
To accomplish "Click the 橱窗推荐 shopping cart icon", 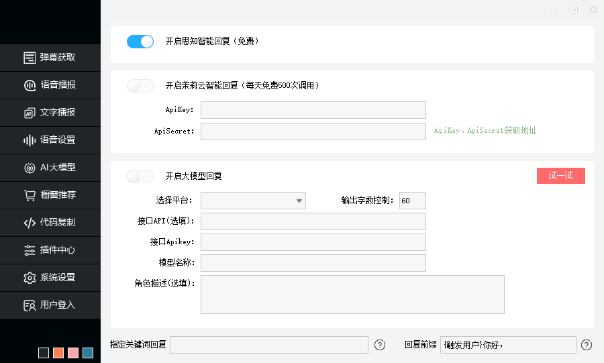I will click(30, 195).
